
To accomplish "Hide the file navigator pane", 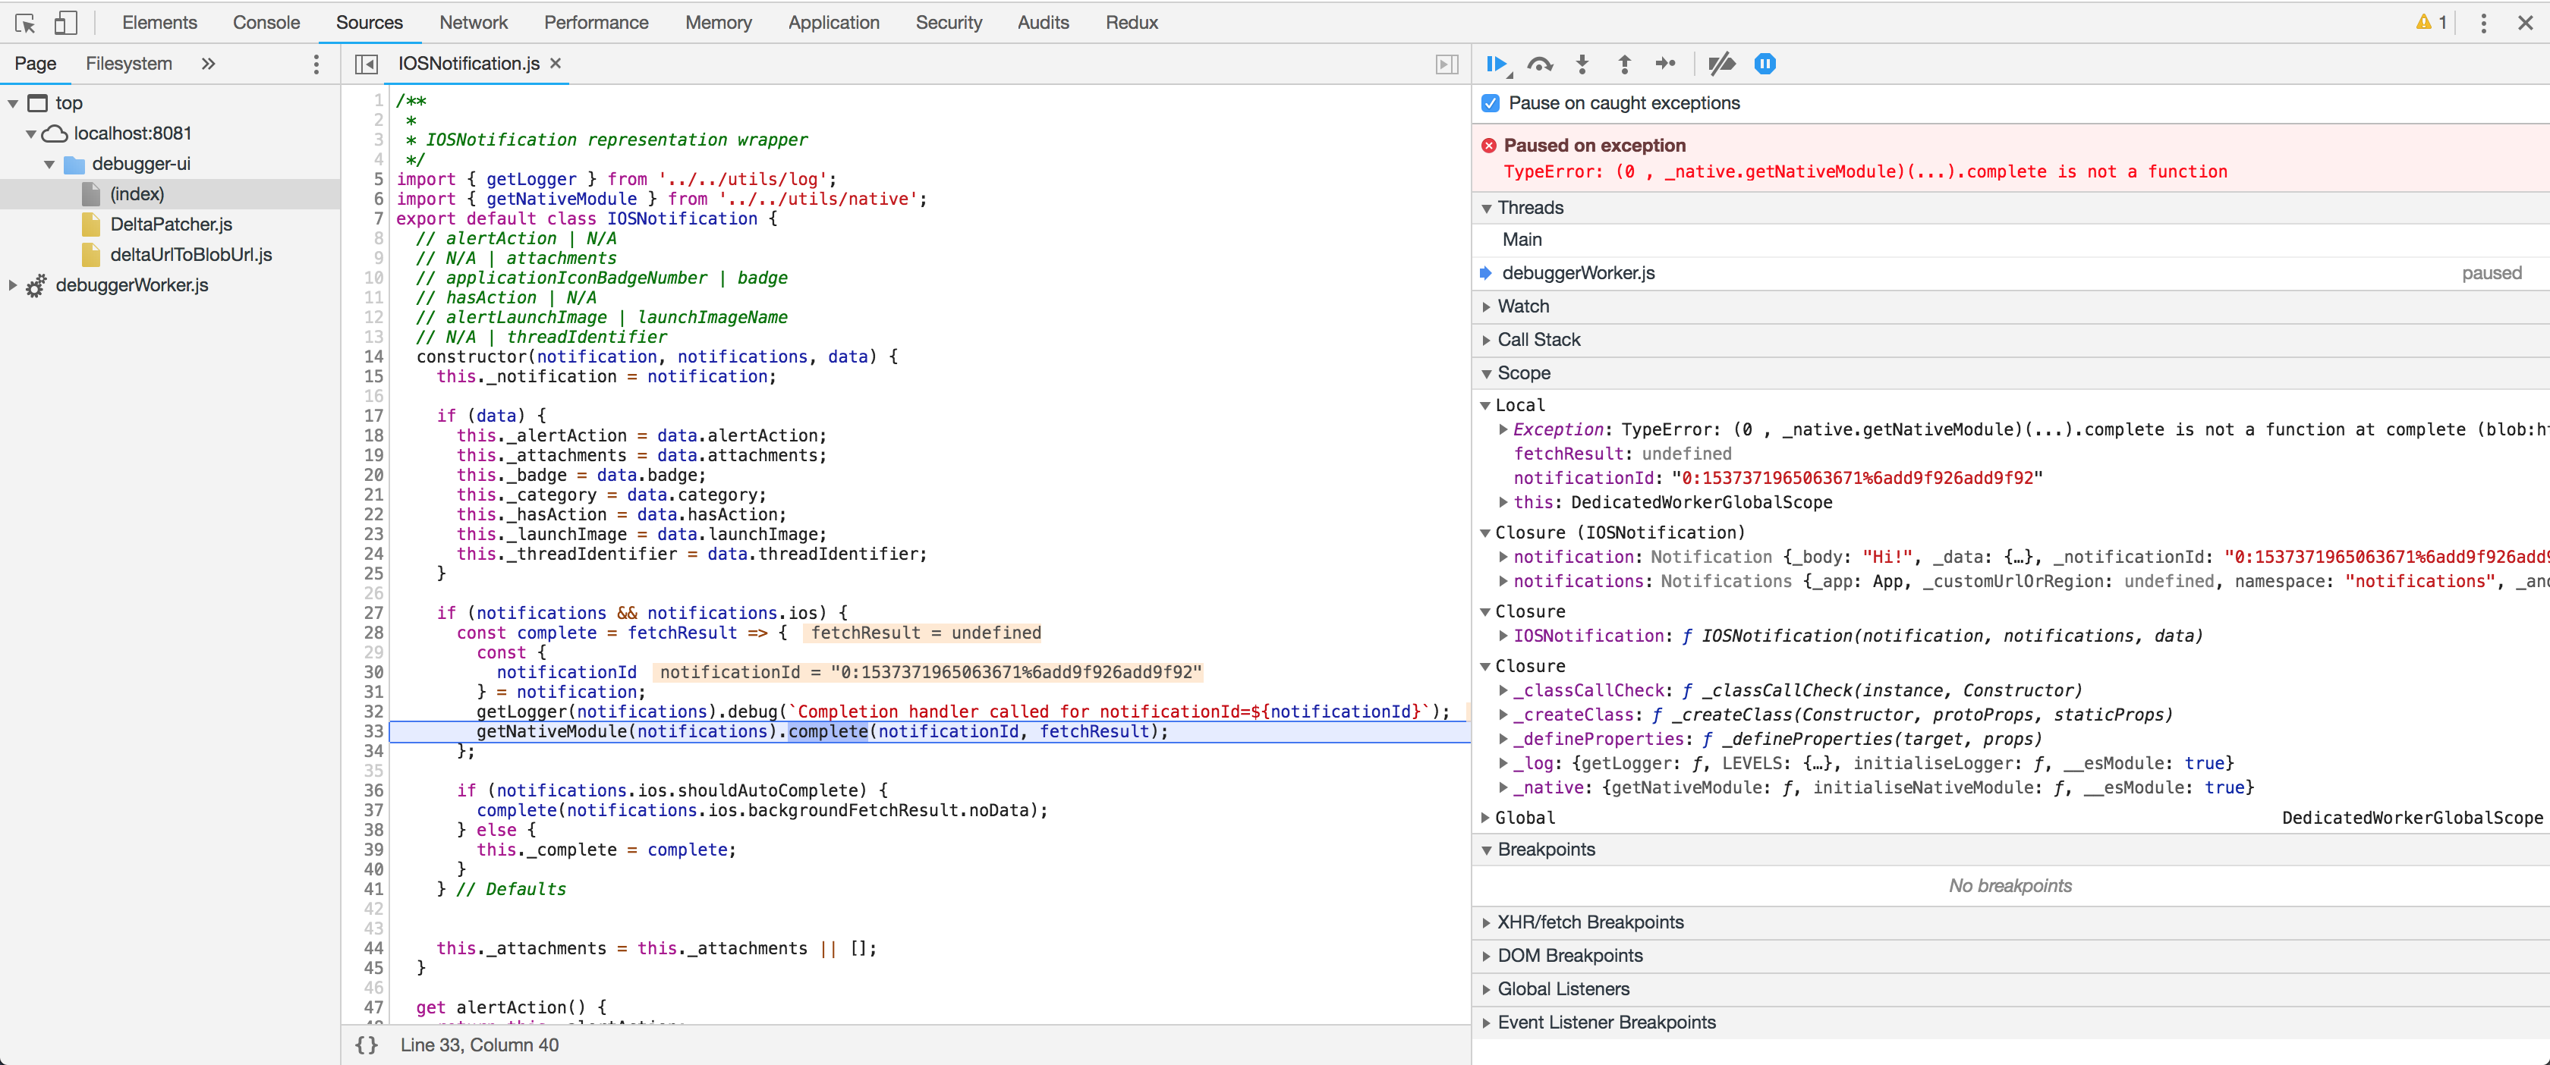I will pyautogui.click(x=367, y=64).
